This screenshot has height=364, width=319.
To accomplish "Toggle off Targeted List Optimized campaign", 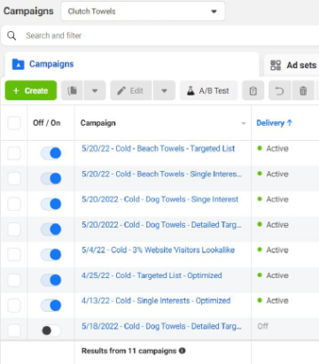I will pyautogui.click(x=51, y=280).
